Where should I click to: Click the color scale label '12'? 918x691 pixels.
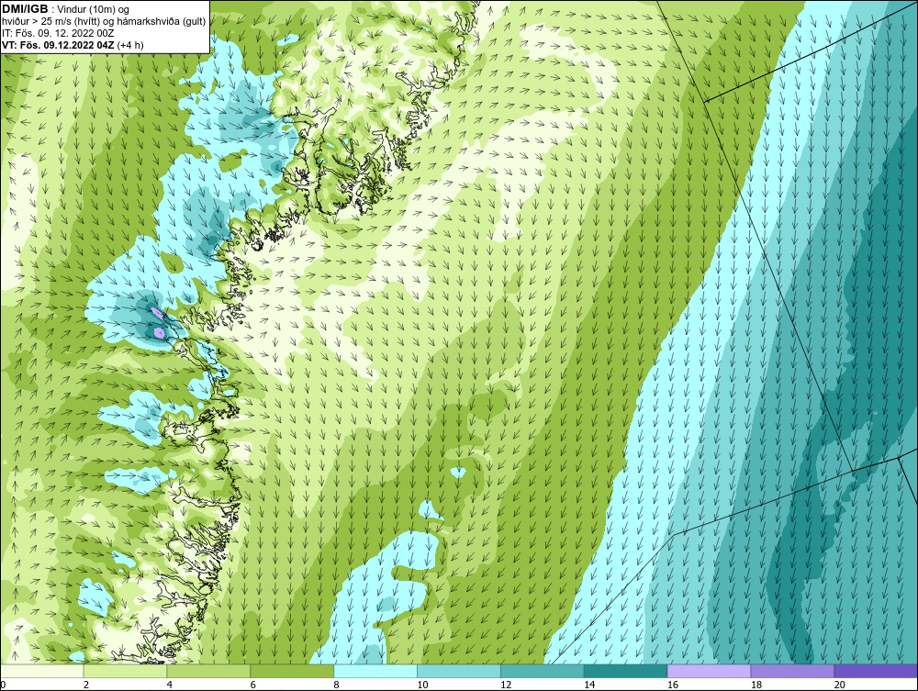(506, 685)
